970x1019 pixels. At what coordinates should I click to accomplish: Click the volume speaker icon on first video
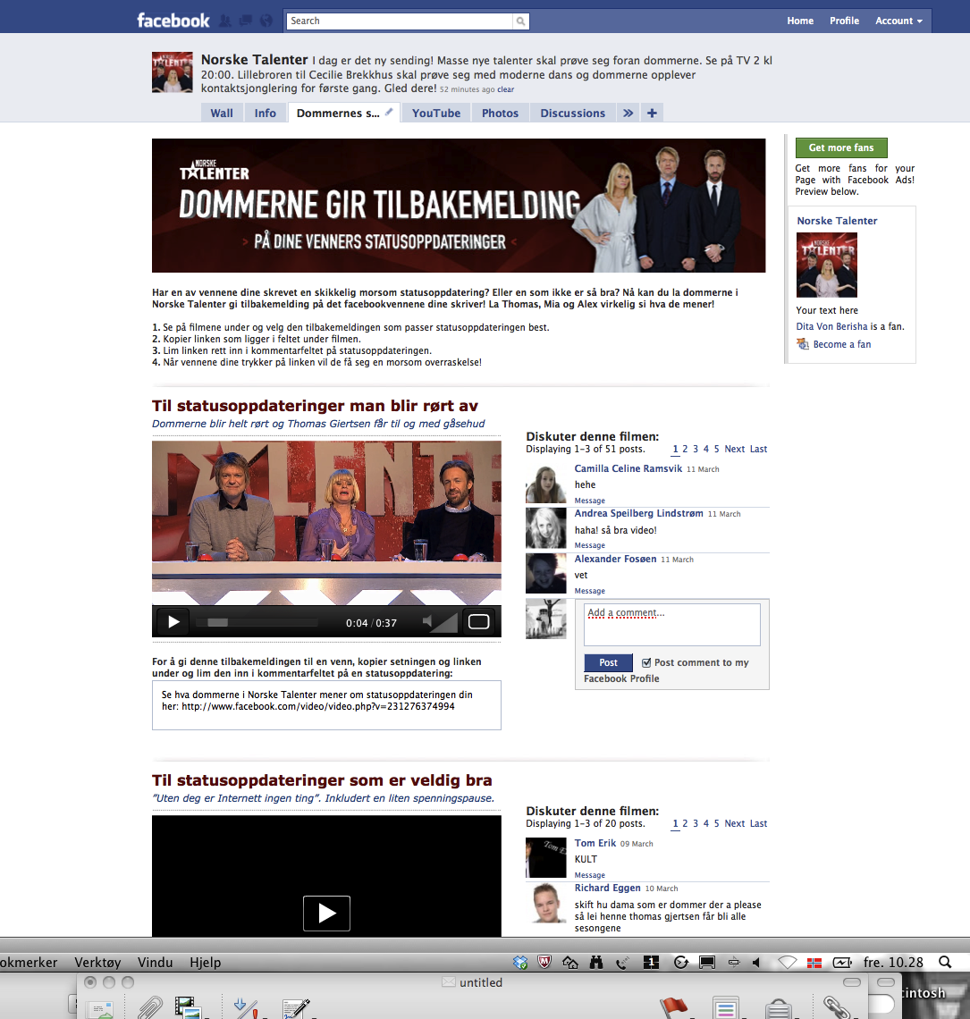[x=427, y=622]
